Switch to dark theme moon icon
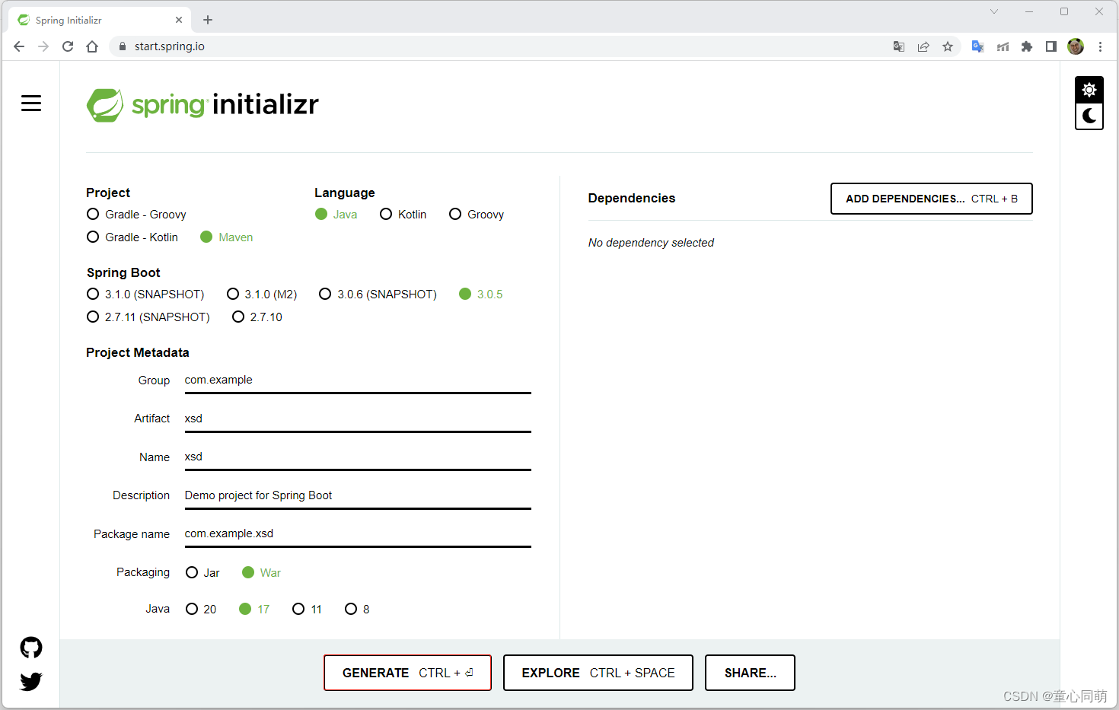 [x=1089, y=116]
